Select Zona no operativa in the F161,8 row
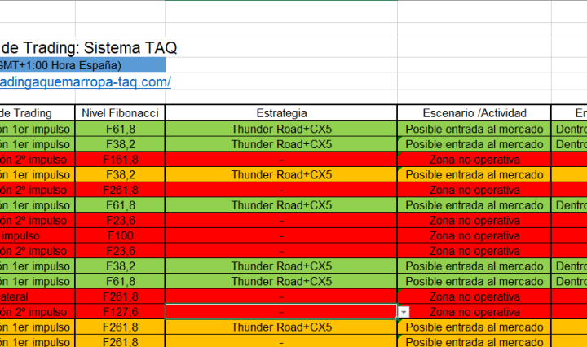The width and height of the screenshot is (587, 347). tap(474, 160)
